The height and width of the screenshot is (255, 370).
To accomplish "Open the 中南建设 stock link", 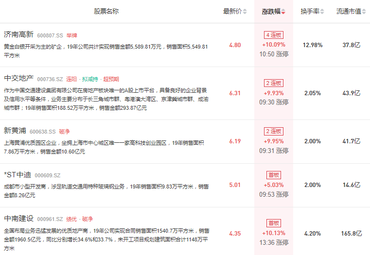I will [18, 218].
